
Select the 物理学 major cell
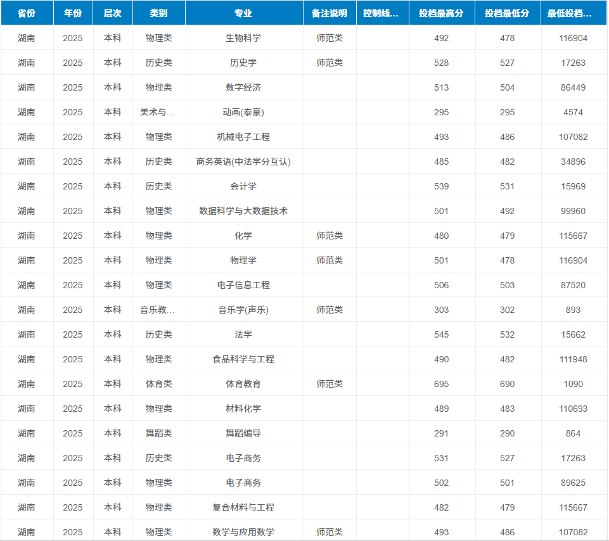pos(243,260)
